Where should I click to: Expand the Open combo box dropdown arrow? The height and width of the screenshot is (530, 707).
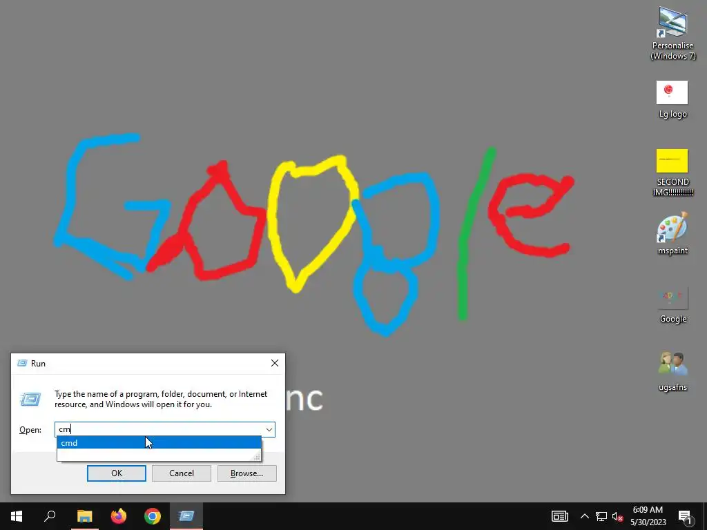tap(269, 429)
